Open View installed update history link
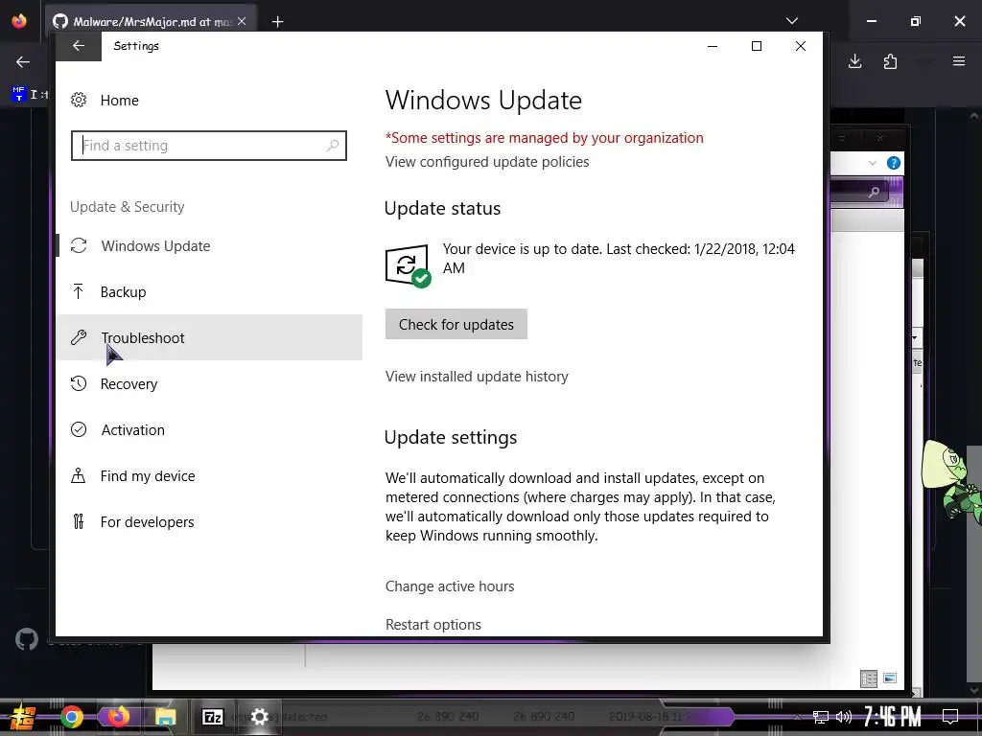Viewport: 982px width, 736px height. [477, 376]
